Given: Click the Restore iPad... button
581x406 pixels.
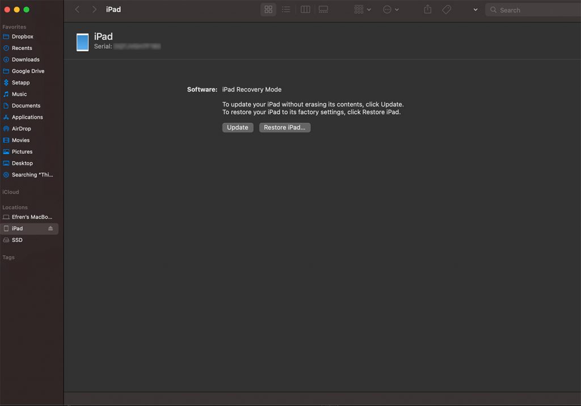Looking at the screenshot, I should tap(285, 128).
